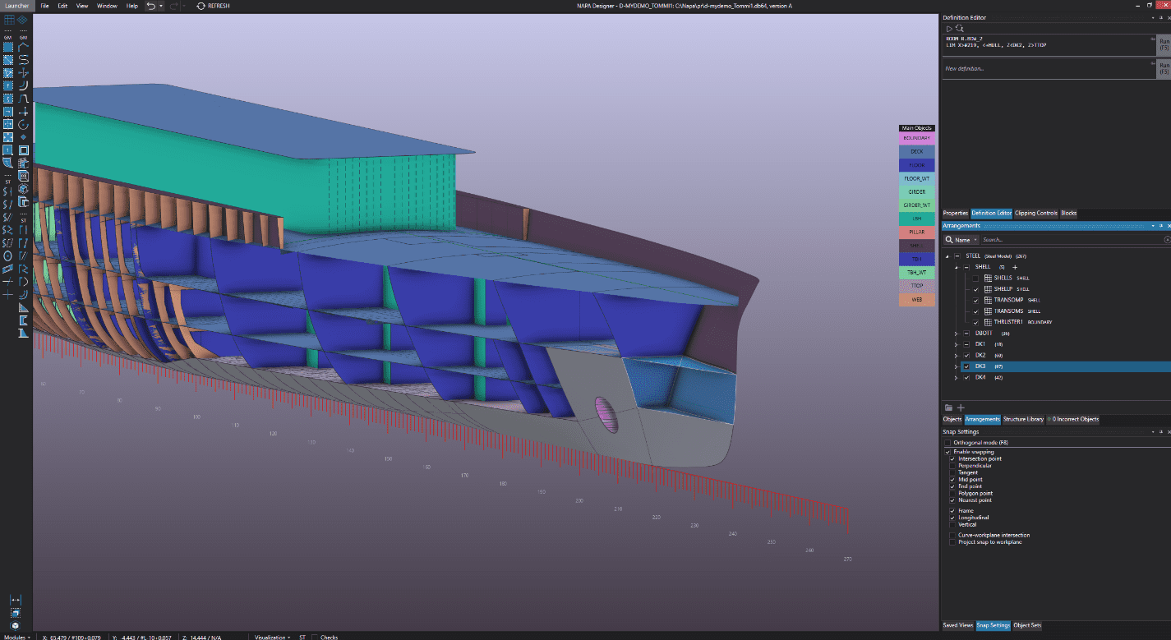Click the Refresh icon in toolbar
This screenshot has width=1171, height=640.
tap(201, 6)
